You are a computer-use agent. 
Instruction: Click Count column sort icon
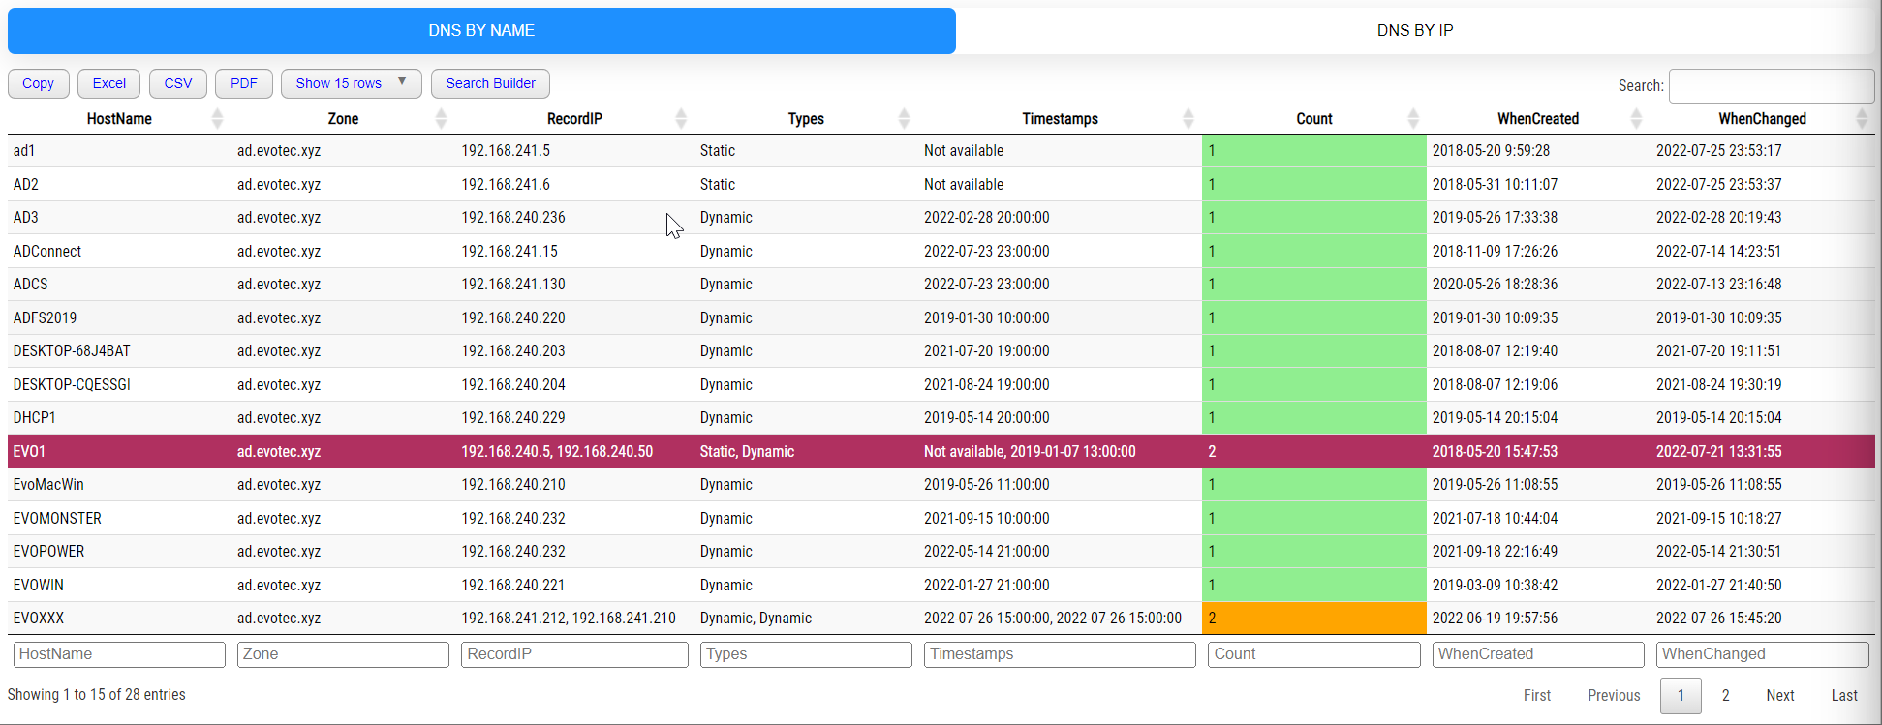coord(1413,118)
